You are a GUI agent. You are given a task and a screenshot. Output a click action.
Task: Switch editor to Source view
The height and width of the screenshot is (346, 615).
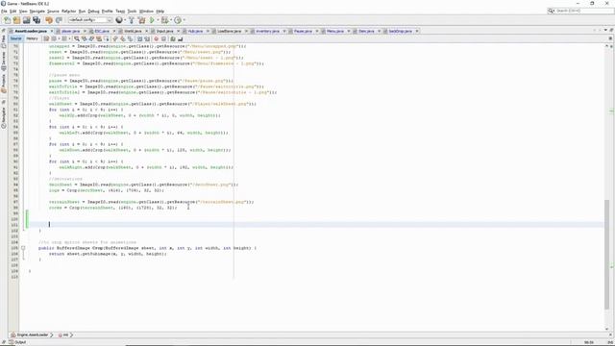pos(16,38)
